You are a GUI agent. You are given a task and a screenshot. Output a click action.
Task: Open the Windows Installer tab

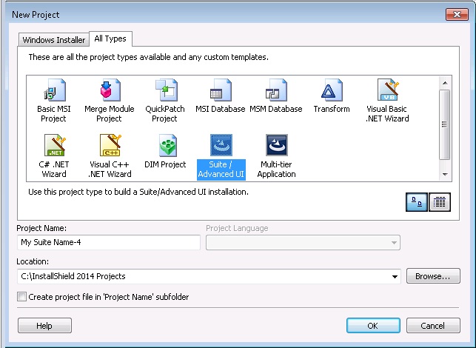coord(53,40)
